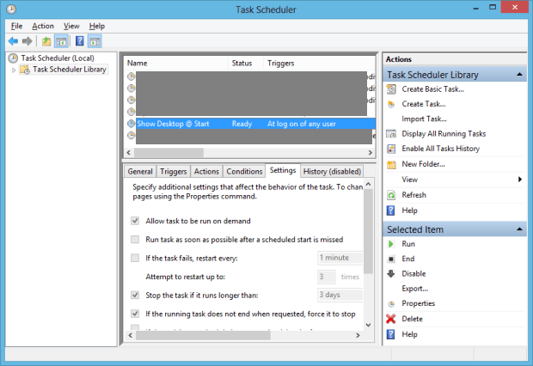533x366 pixels.
Task: Switch to the General tab
Action: (x=140, y=172)
